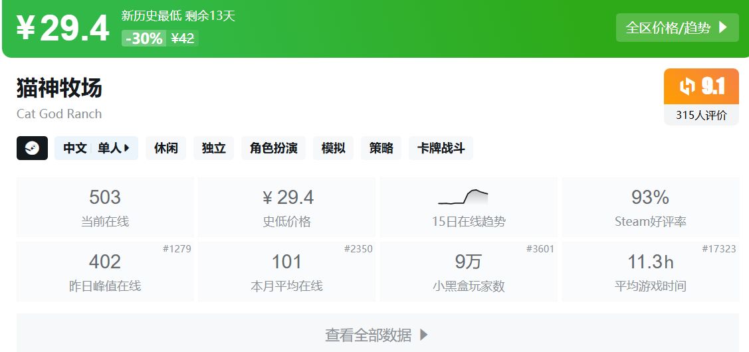This screenshot has height=352, width=749.
Task: Click the 402 昨日峰值在线 card
Action: [105, 271]
